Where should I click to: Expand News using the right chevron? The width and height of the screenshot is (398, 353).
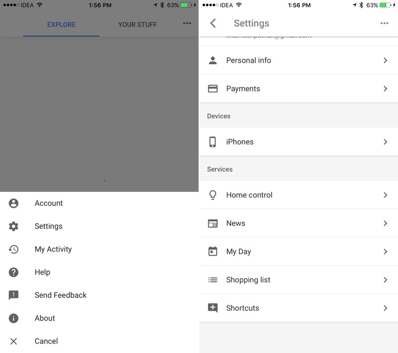(x=385, y=223)
